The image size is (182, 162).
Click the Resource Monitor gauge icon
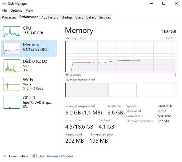click(x=35, y=156)
